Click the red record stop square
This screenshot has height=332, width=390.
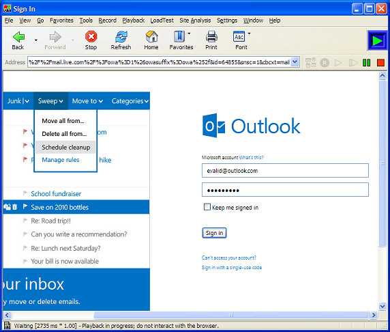coord(380,63)
